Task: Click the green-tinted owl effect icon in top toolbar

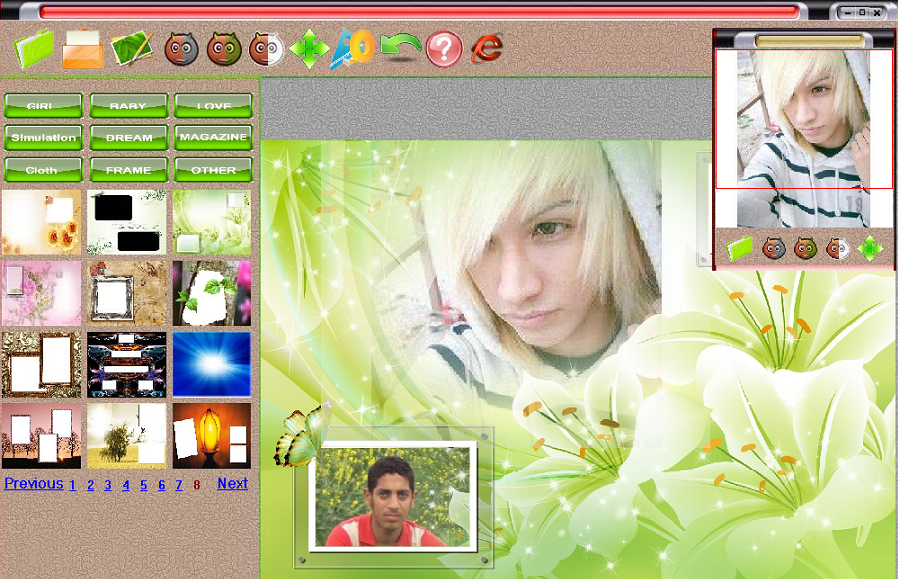Action: 224,49
